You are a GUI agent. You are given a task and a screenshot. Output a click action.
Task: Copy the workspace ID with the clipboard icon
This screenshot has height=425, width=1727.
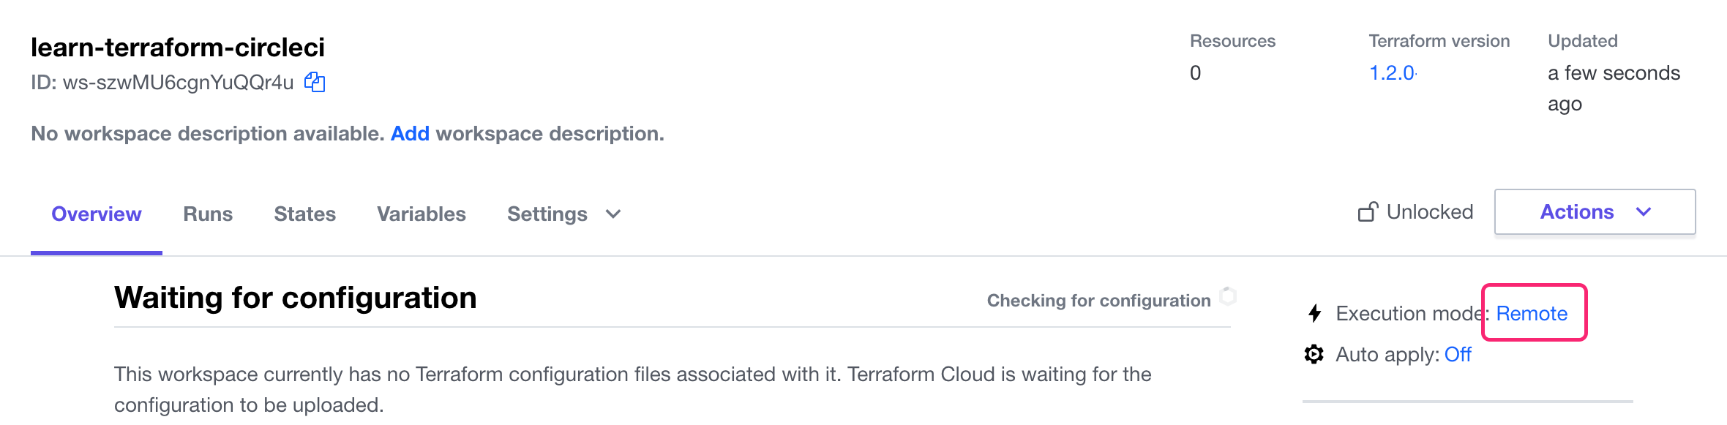315,82
